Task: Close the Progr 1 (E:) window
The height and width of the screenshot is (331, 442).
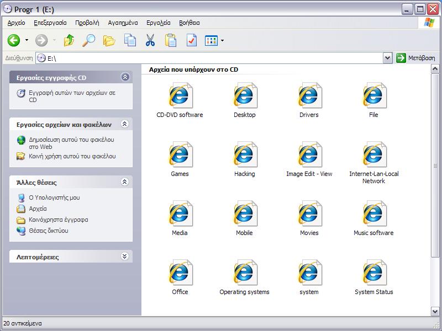Action: coord(433,9)
